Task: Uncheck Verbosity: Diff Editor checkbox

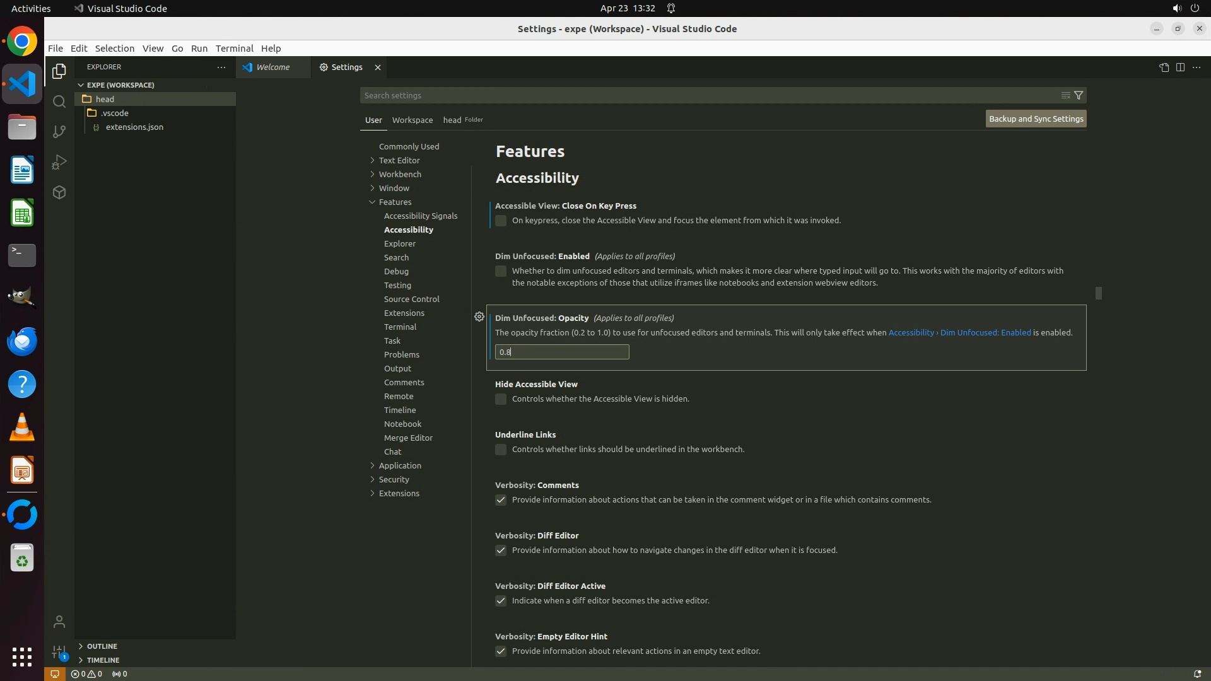Action: 501,550
